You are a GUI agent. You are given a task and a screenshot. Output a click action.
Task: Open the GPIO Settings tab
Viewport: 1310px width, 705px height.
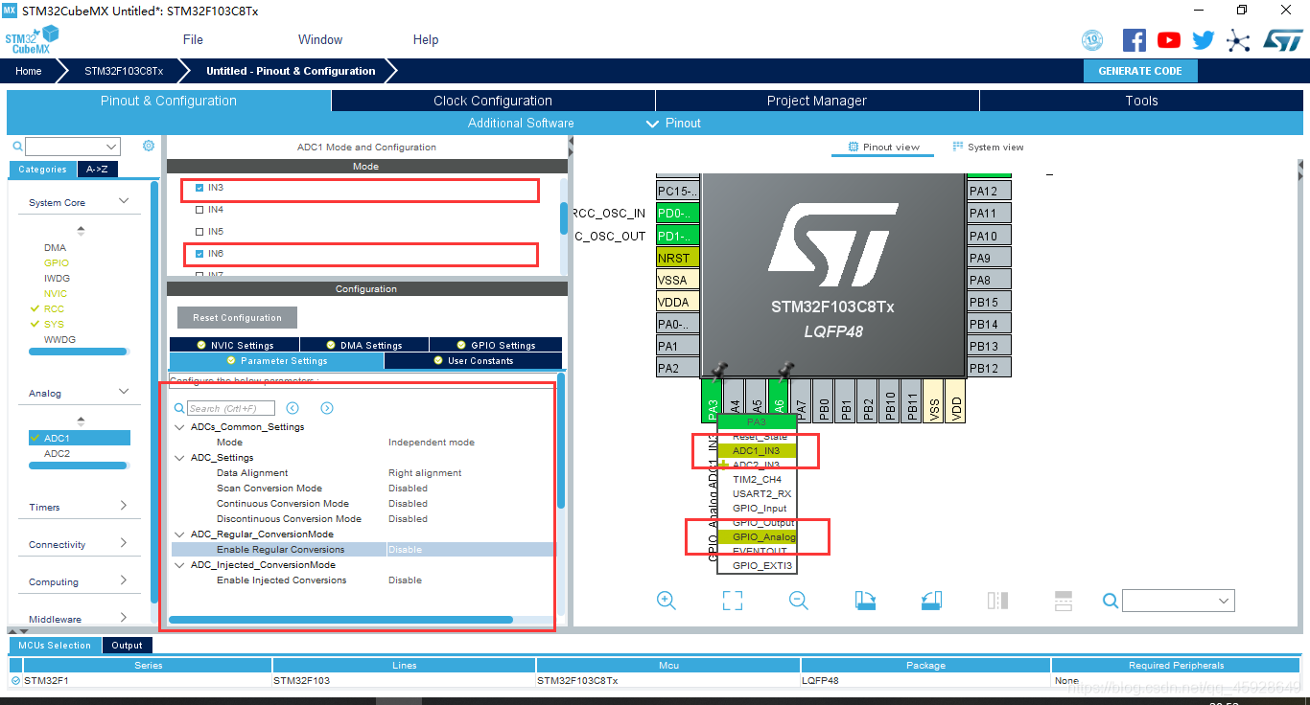496,345
